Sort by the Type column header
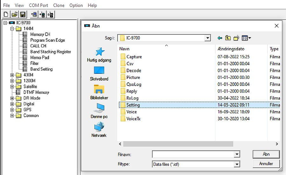 click(x=274, y=49)
